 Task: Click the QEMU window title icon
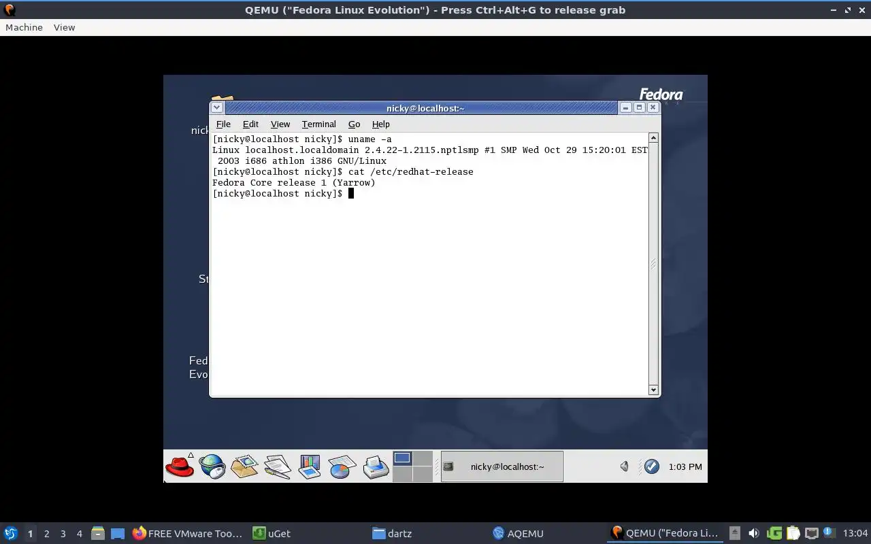click(9, 10)
